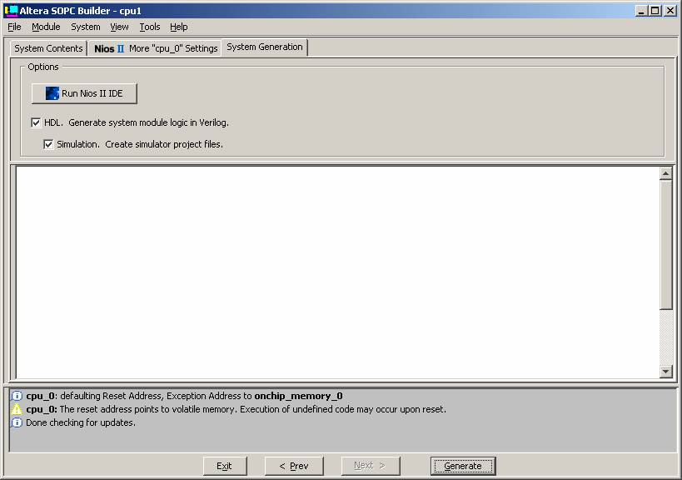Click the info icon beside Done checking updates
The image size is (682, 480).
click(x=17, y=422)
